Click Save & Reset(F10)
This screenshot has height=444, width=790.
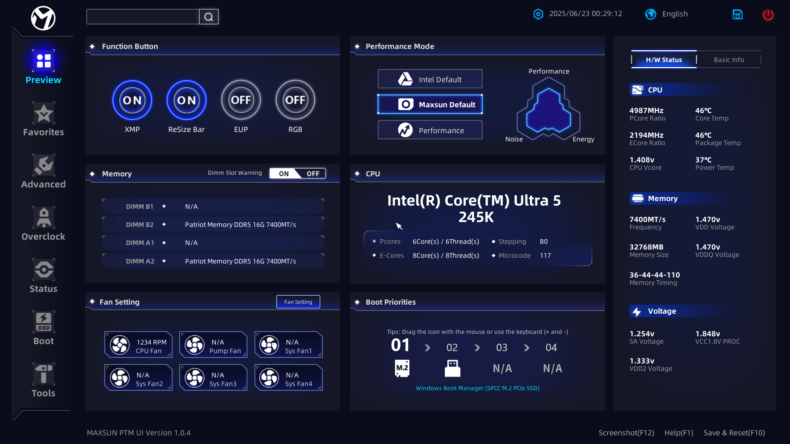(x=734, y=433)
